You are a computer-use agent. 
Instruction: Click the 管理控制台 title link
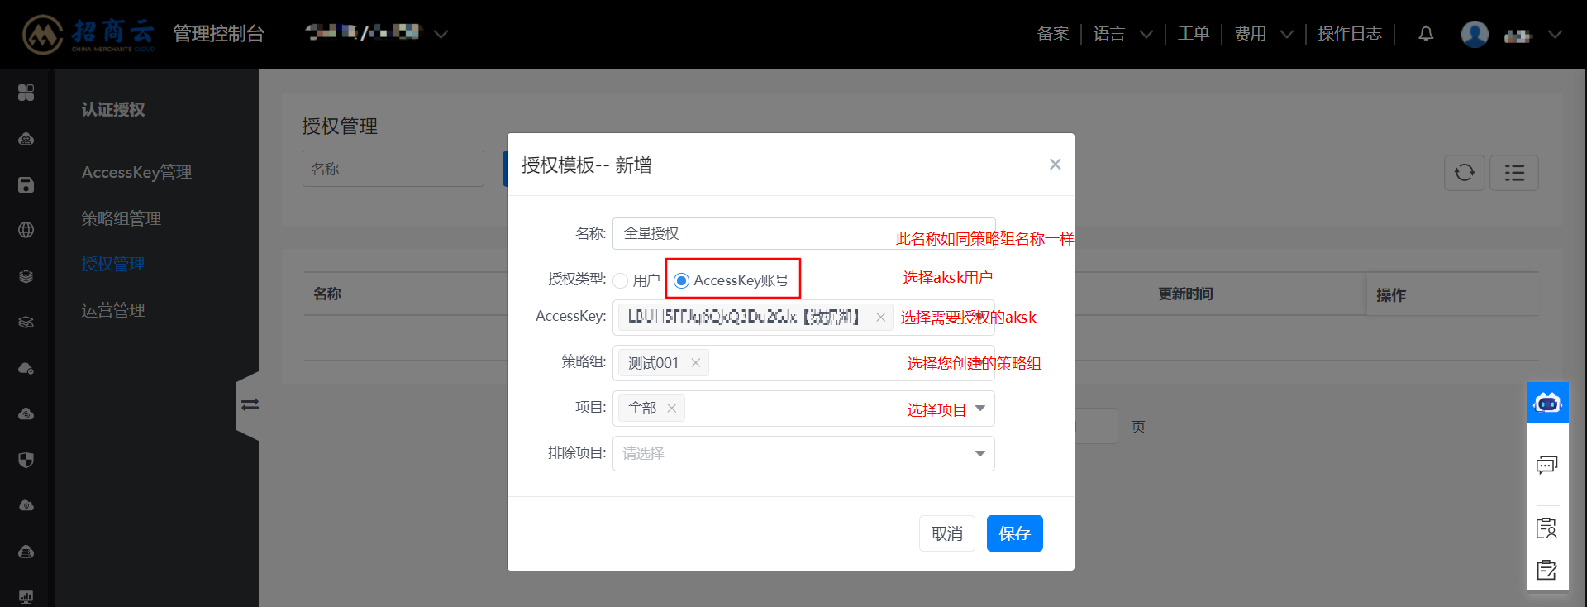pos(219,34)
